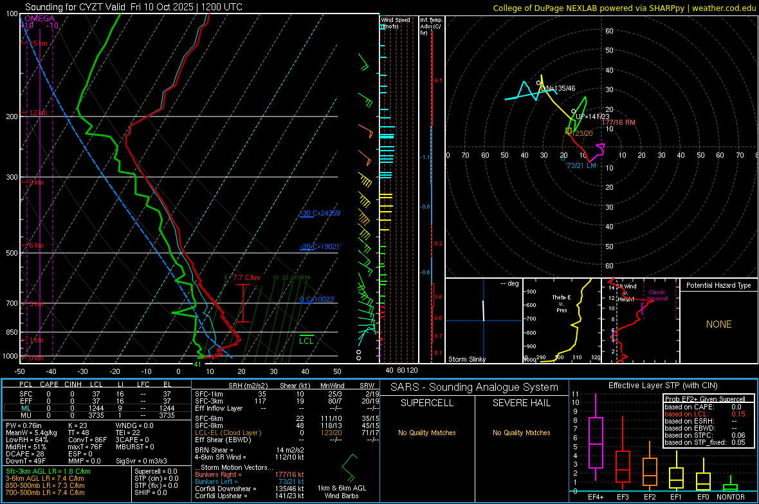Click the DN=135/46 hodograph label
Screen dimensions: 759x504
point(558,88)
